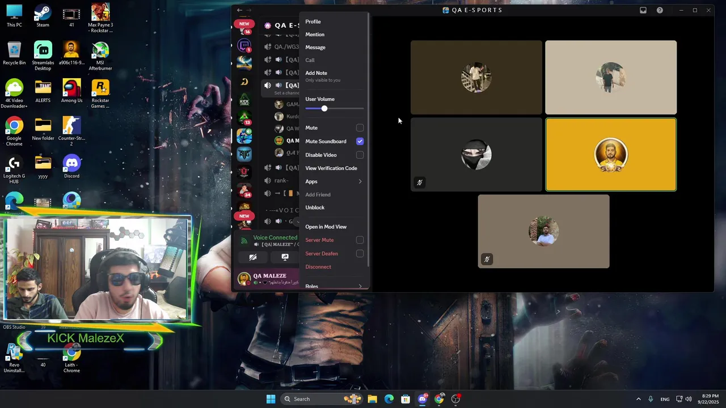Click the NEW unread pill at sidebar top
Screen dimensions: 726x408
click(x=244, y=24)
